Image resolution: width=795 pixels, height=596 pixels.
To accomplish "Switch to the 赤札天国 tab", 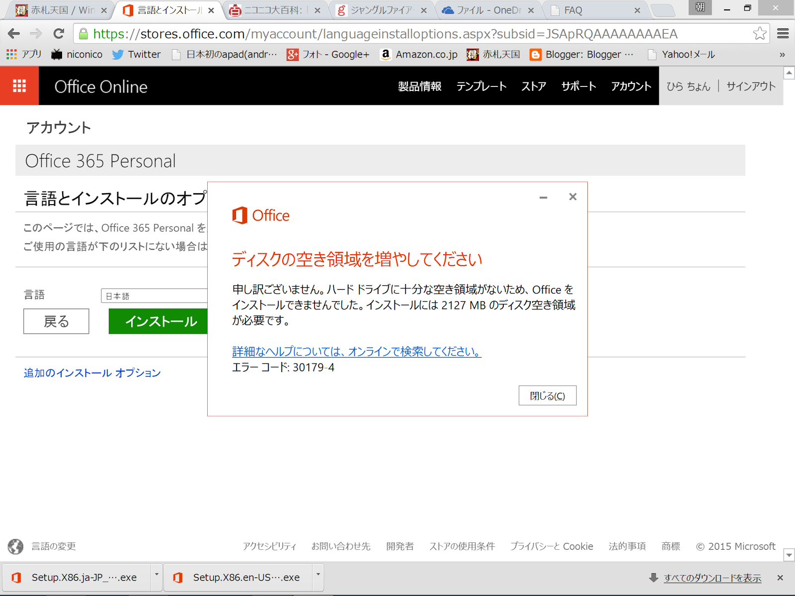I will coord(61,10).
